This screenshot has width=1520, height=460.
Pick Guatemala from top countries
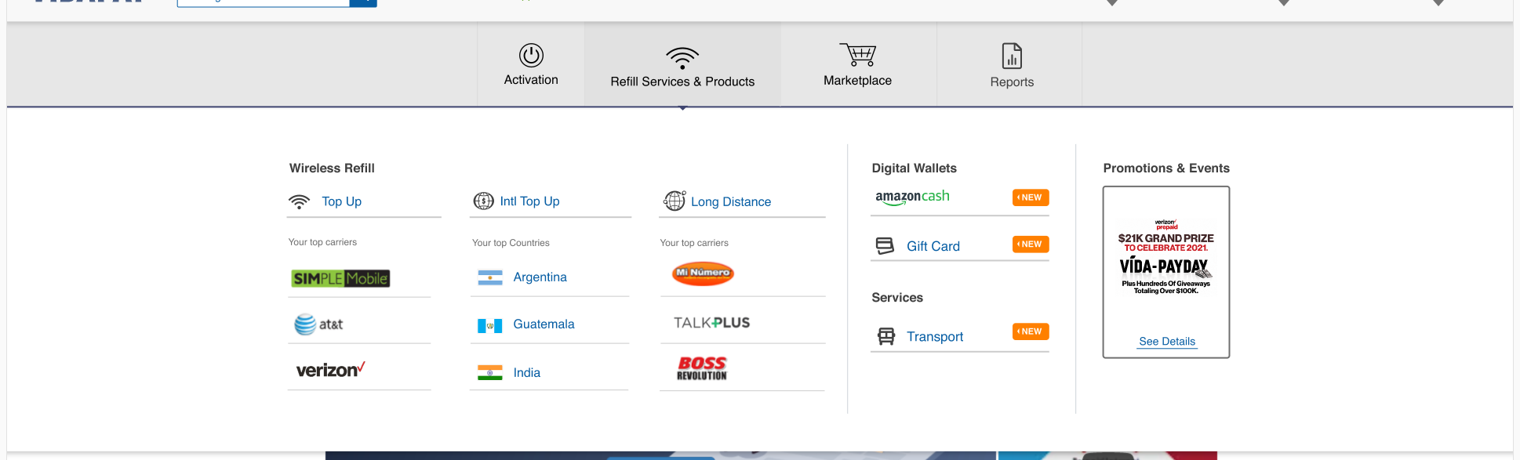(x=544, y=324)
